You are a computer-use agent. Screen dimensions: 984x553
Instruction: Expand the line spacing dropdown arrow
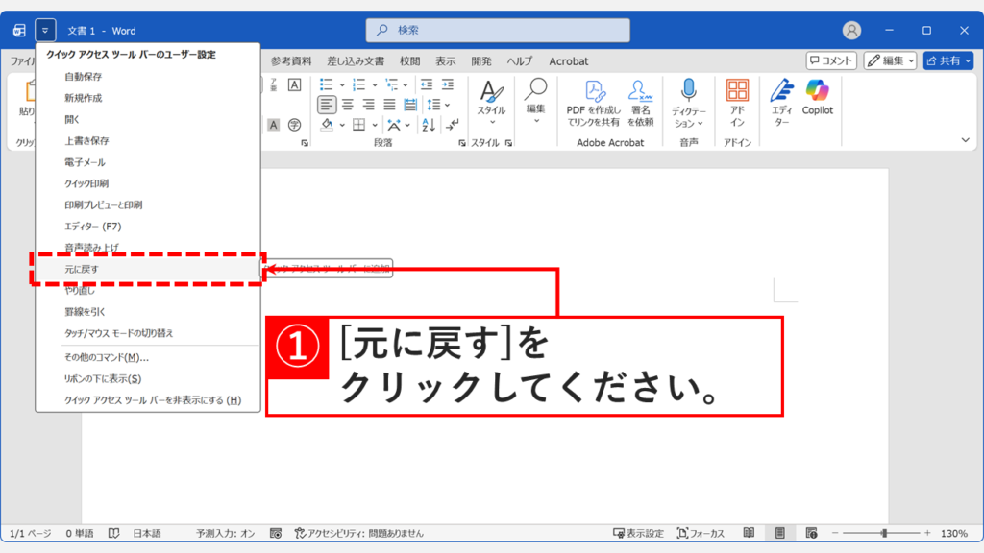pos(448,104)
